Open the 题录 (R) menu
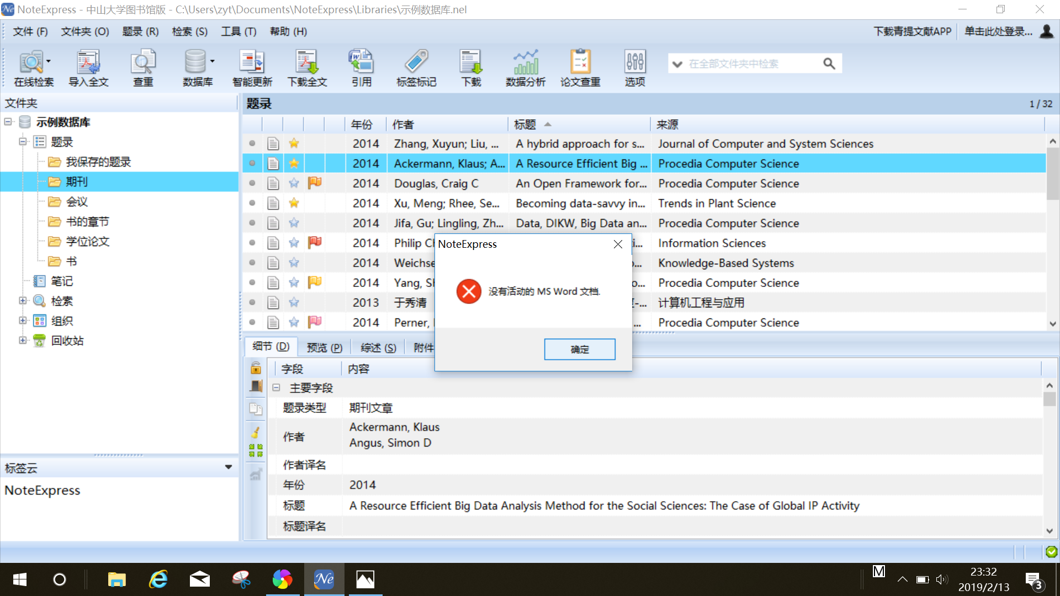 [x=140, y=31]
